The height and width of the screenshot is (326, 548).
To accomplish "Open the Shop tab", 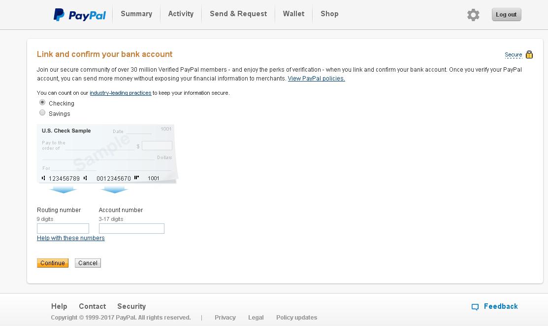I will point(329,14).
